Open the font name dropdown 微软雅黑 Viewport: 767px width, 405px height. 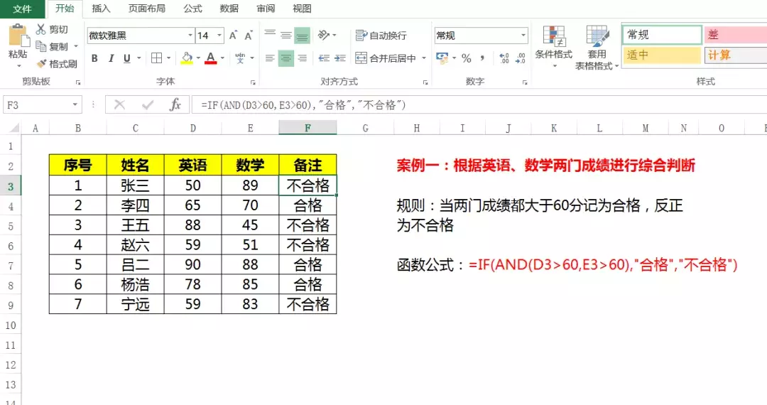[x=190, y=36]
